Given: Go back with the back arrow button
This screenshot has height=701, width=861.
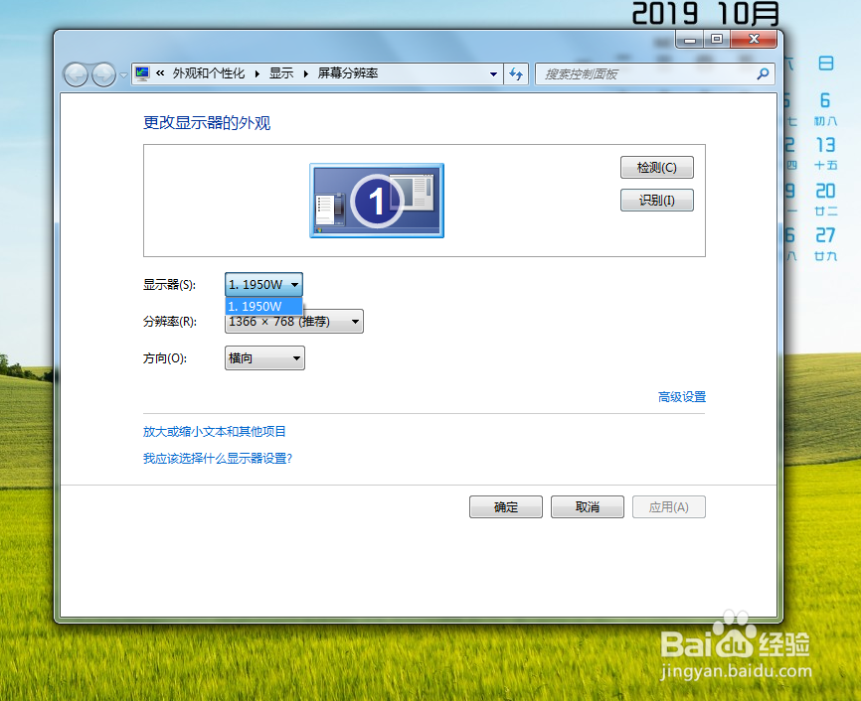Looking at the screenshot, I should 76,74.
